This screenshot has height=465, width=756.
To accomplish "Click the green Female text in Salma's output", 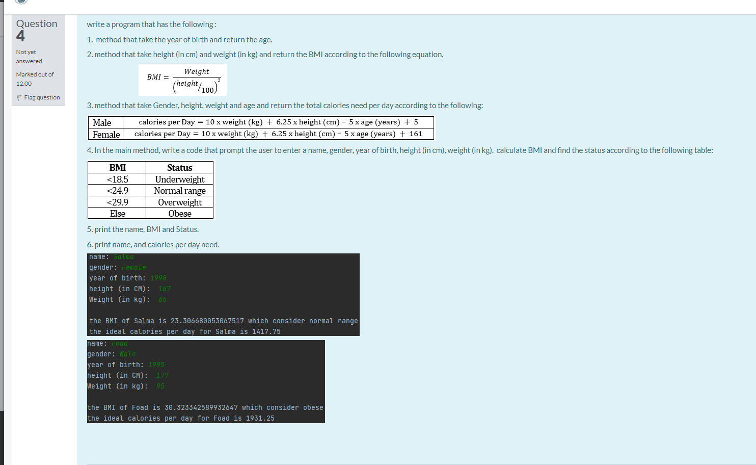I will coord(133,267).
